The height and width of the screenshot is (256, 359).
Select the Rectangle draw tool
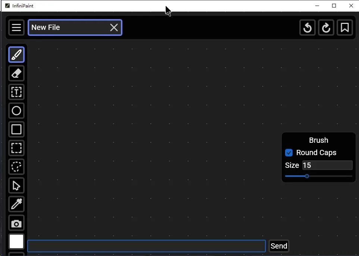tap(16, 129)
